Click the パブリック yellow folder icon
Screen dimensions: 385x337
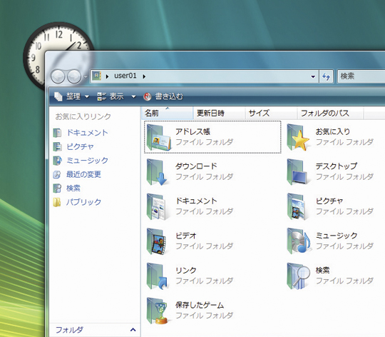[x=57, y=202]
